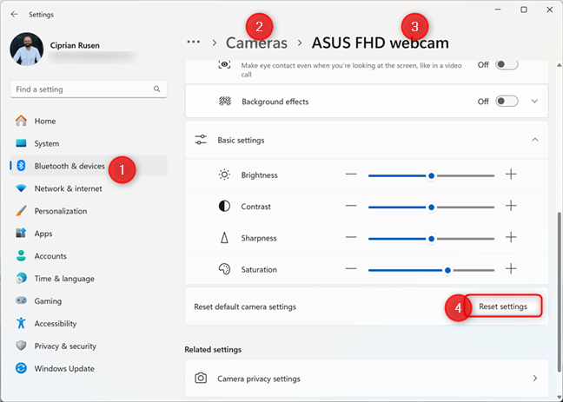Collapse the Basic settings section
The width and height of the screenshot is (563, 402).
[x=535, y=140]
